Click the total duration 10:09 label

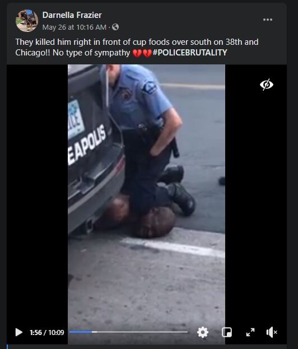[56, 333]
